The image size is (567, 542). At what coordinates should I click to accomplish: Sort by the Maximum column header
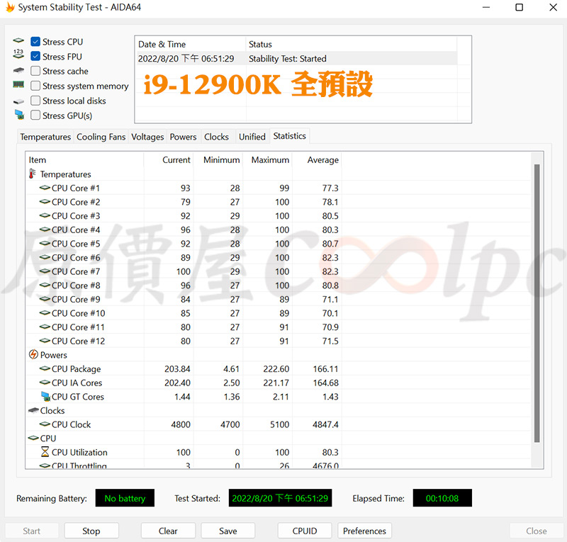coord(268,160)
